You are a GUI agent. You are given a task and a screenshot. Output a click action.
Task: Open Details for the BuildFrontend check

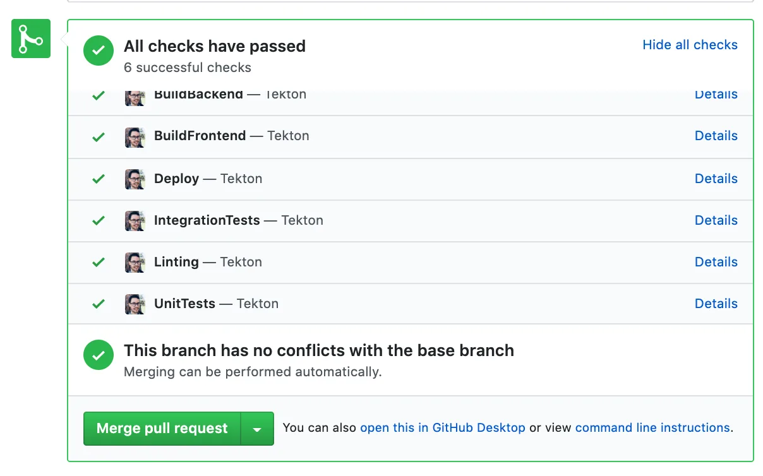(x=716, y=136)
